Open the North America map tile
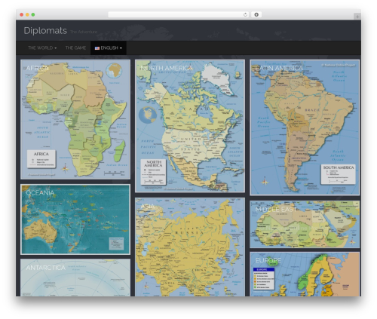Screen dimensions: 377x319 click(x=190, y=126)
